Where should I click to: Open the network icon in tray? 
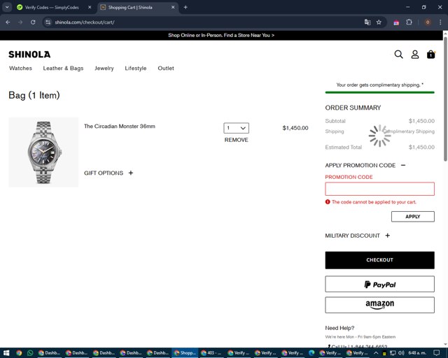click(x=393, y=353)
